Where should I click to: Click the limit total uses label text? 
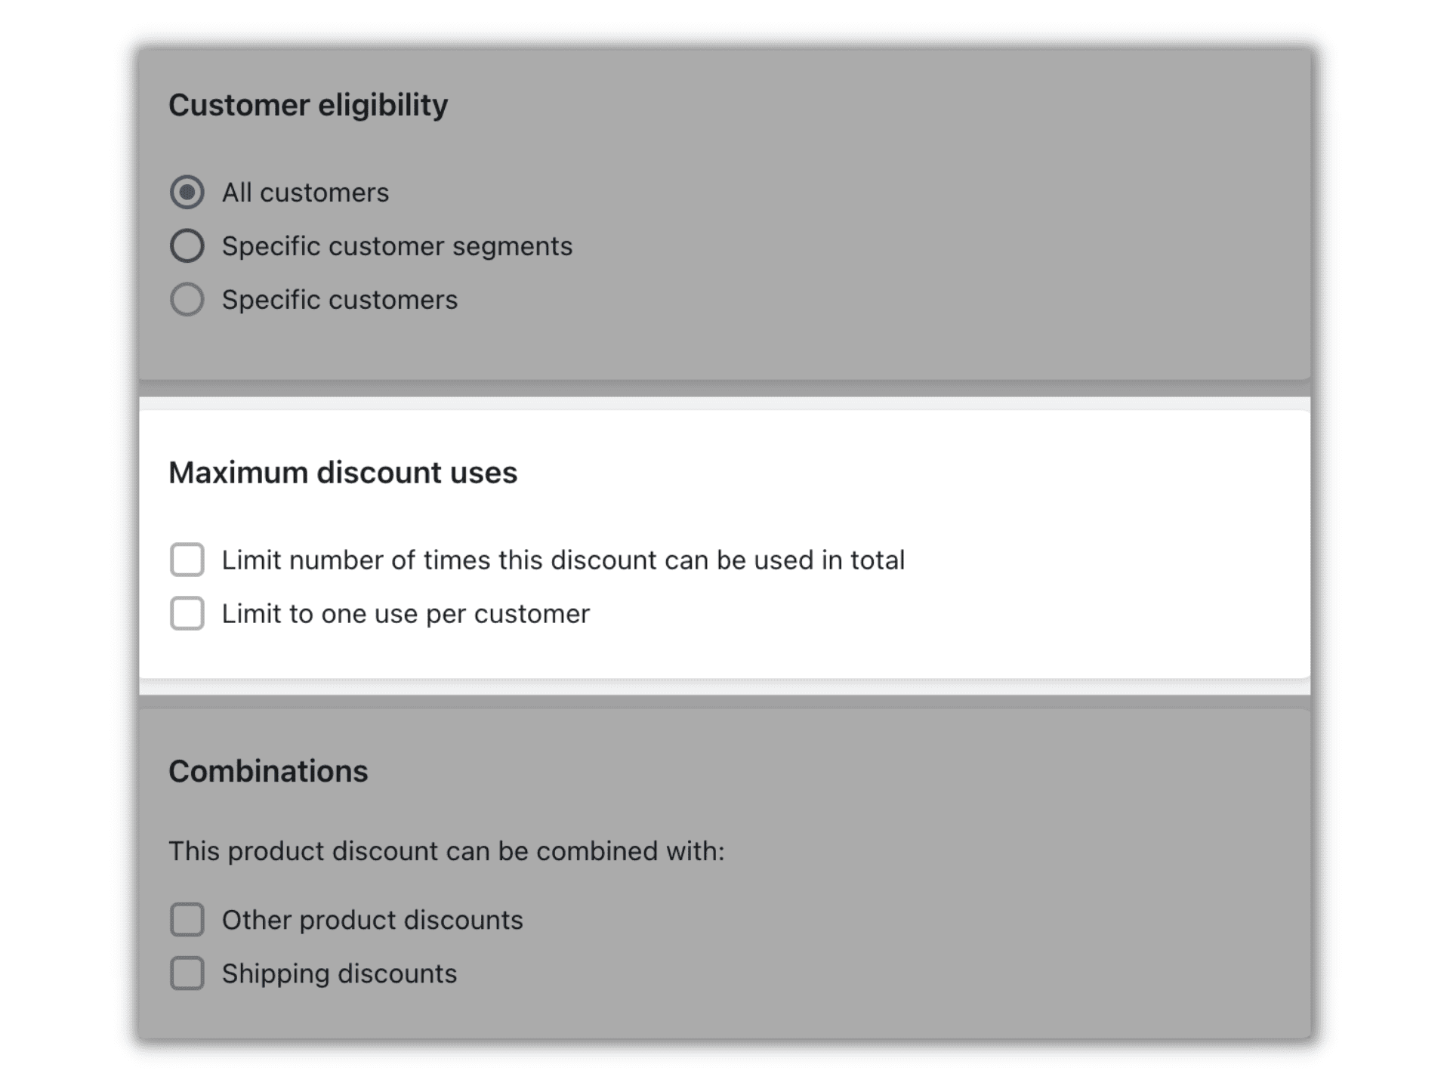pos(563,560)
